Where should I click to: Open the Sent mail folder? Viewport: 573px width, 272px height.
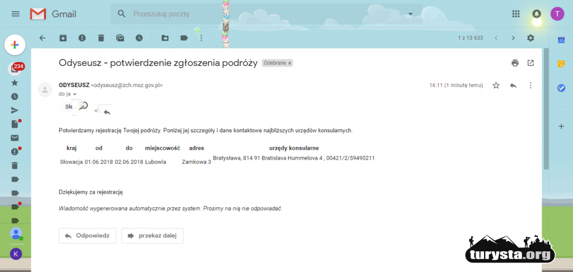point(15,110)
